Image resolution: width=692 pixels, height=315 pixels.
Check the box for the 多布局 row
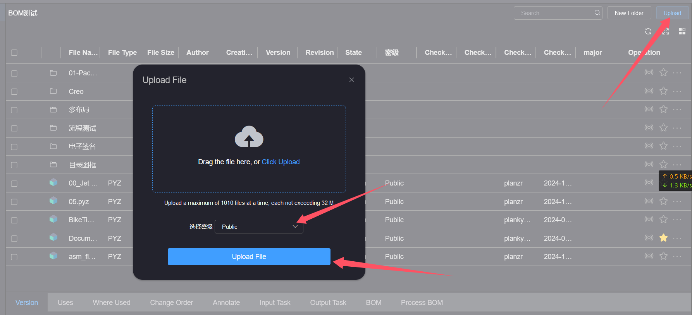click(14, 110)
